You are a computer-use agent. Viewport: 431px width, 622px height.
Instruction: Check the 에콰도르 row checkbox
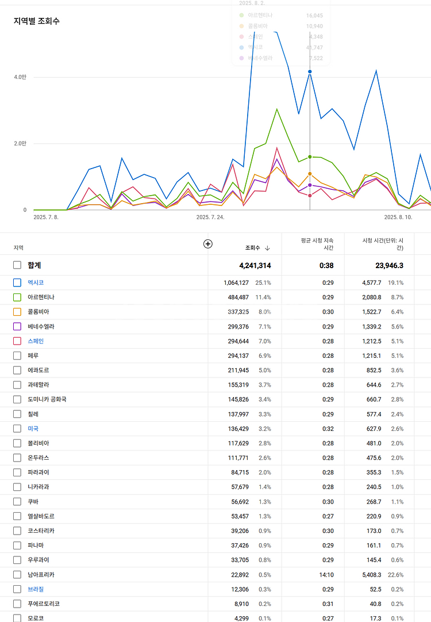(x=17, y=370)
